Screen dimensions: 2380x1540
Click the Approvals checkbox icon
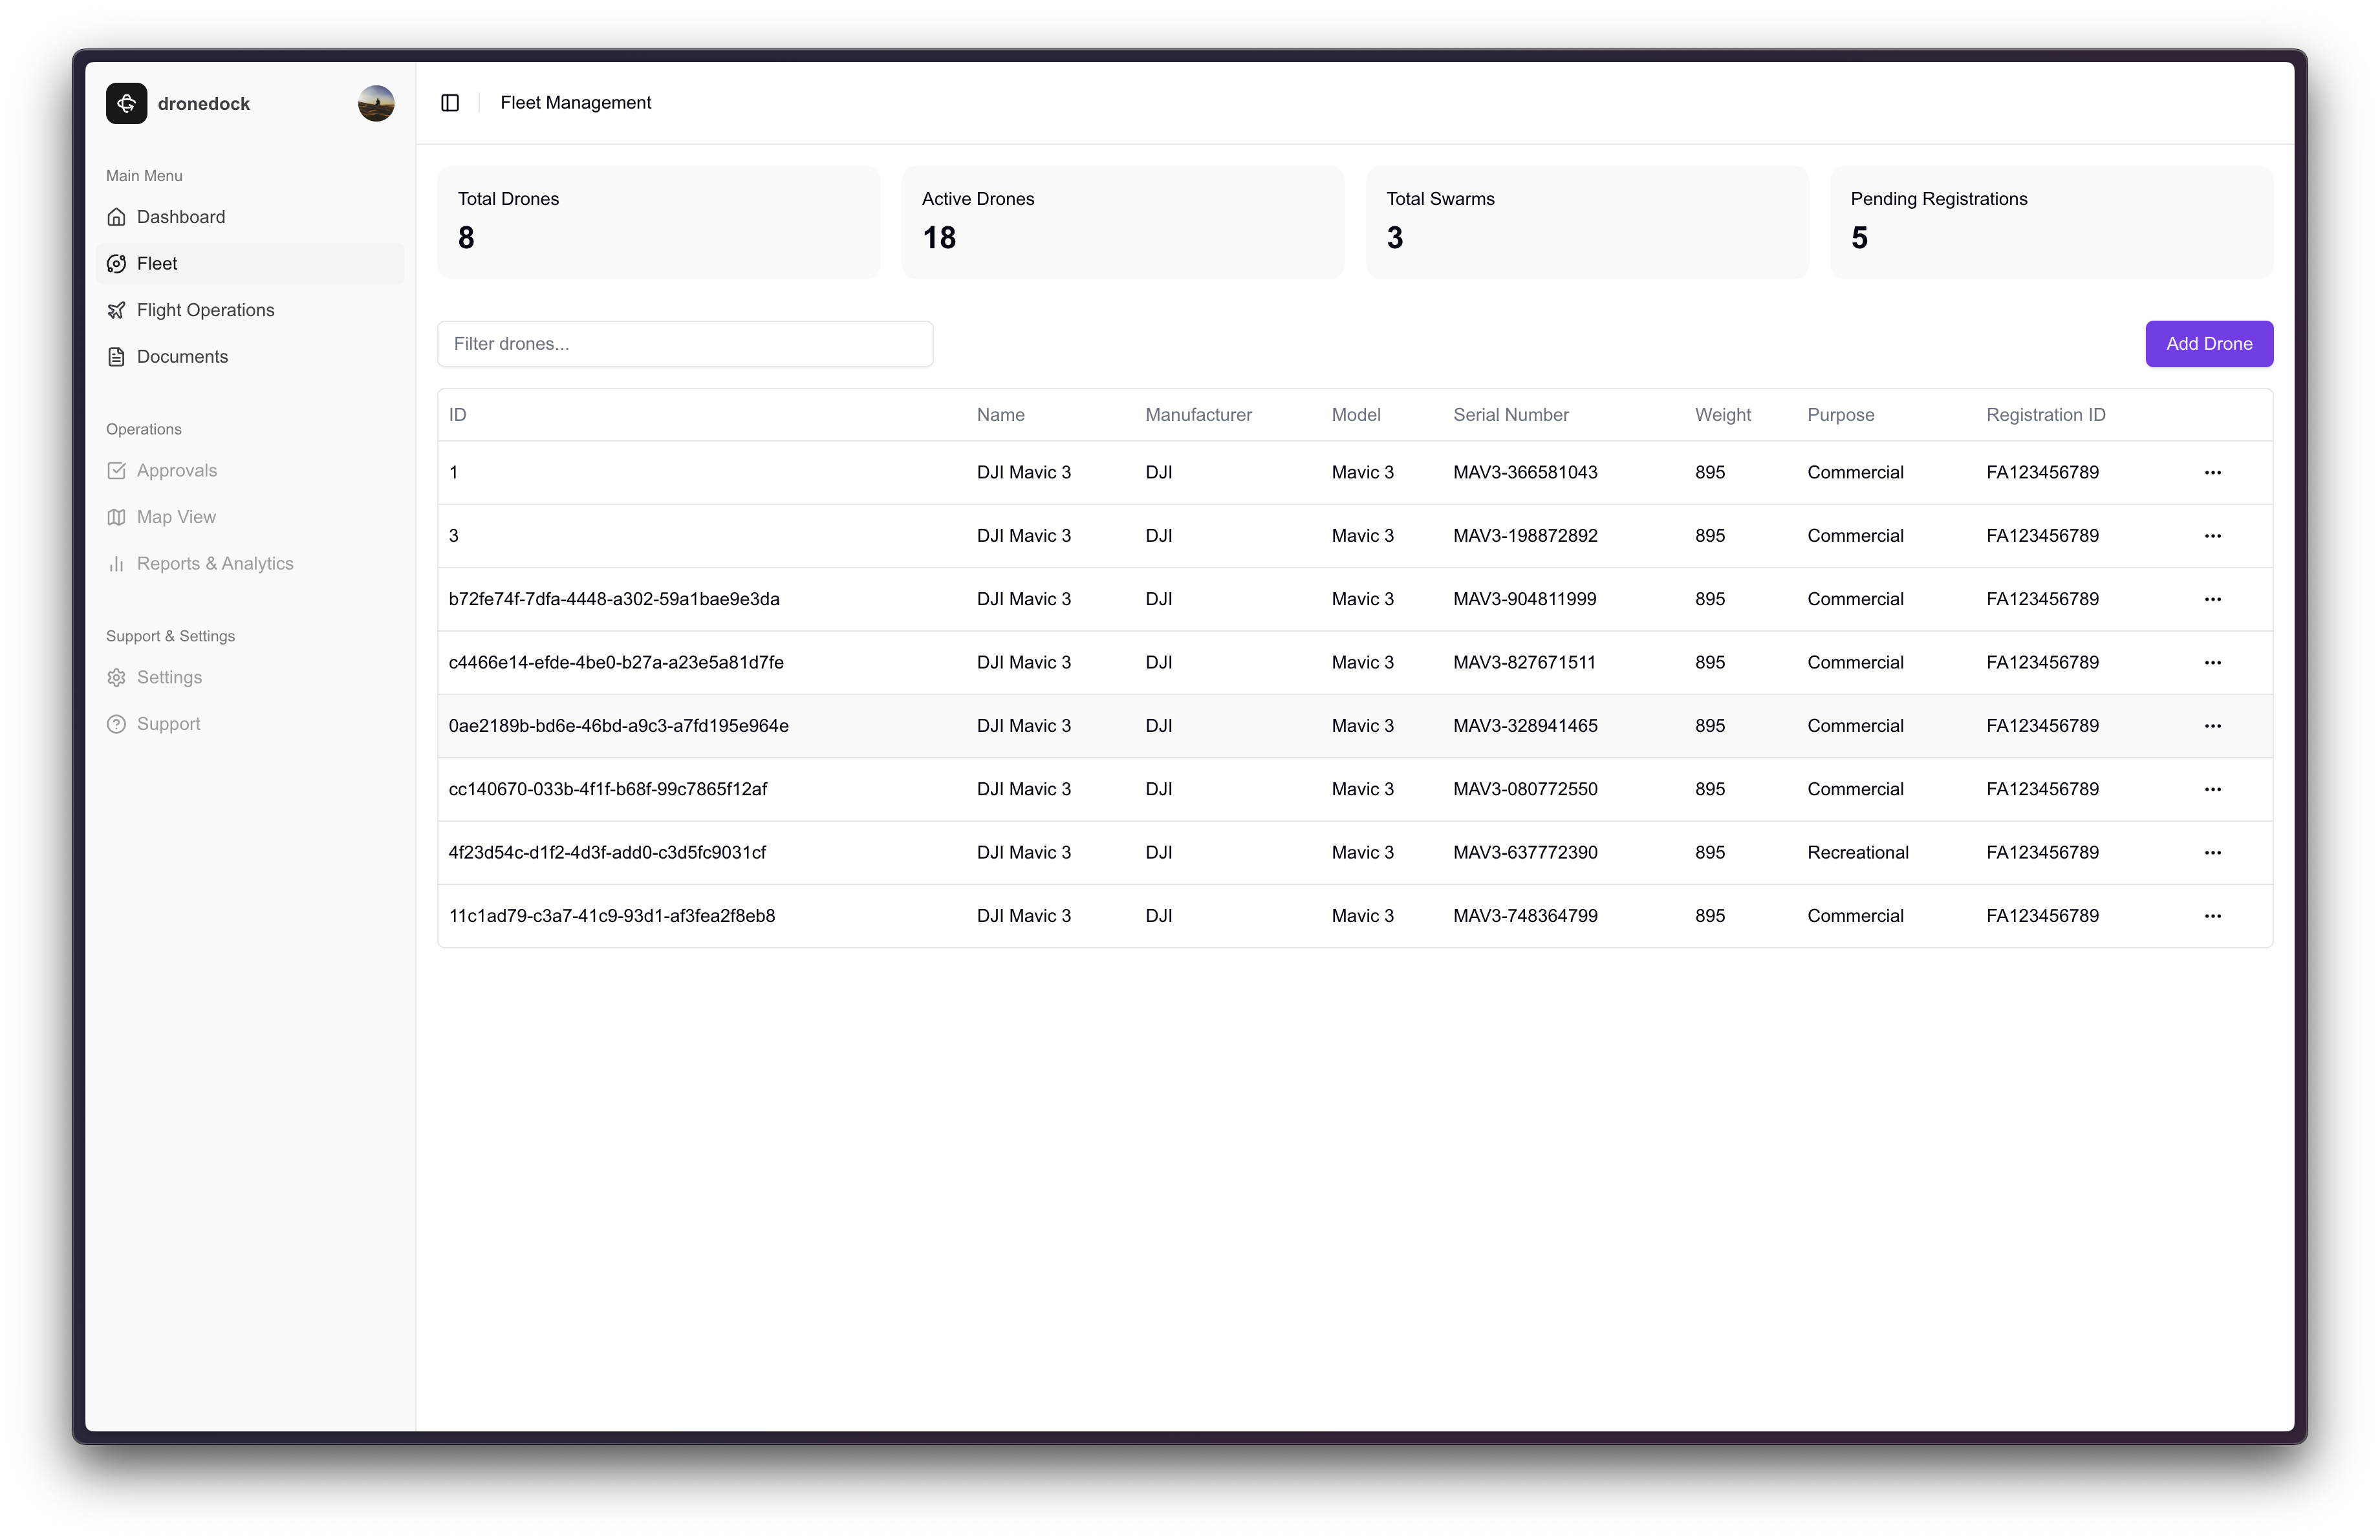117,471
